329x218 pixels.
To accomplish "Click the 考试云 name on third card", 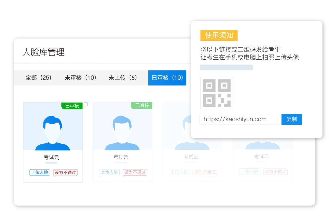I will 191,157.
